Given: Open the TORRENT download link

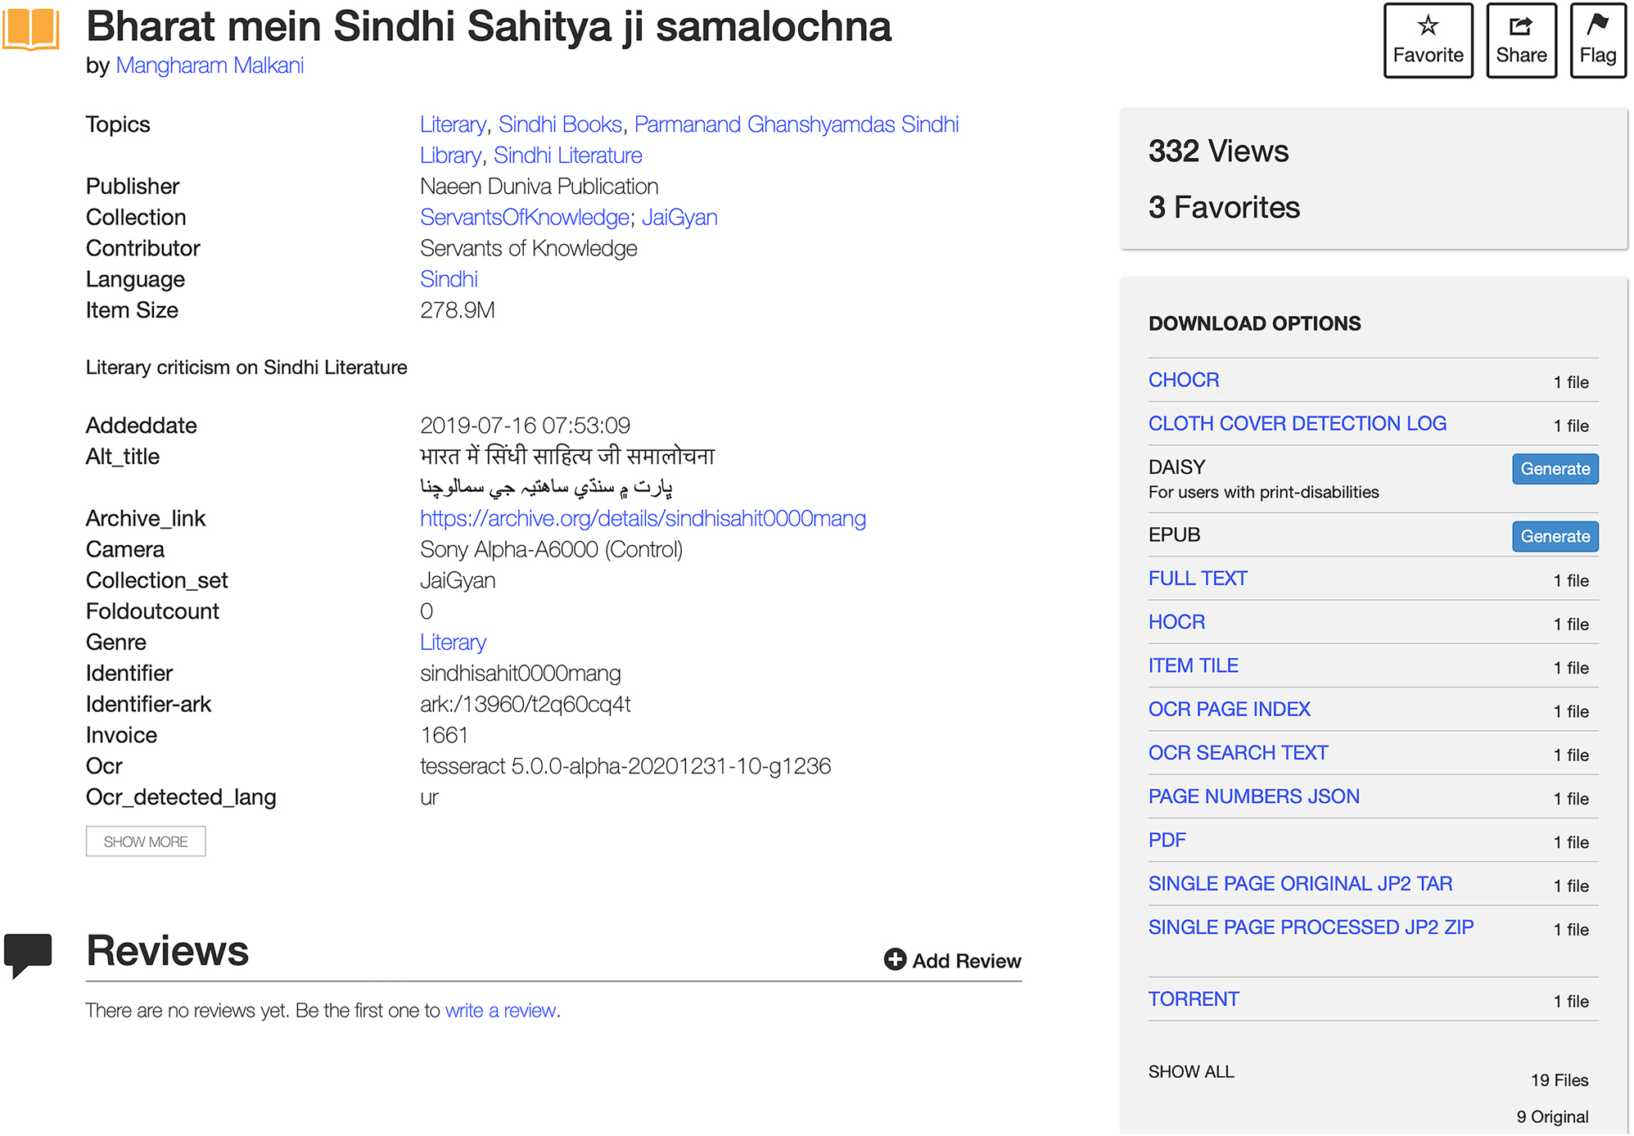Looking at the screenshot, I should click(x=1193, y=999).
